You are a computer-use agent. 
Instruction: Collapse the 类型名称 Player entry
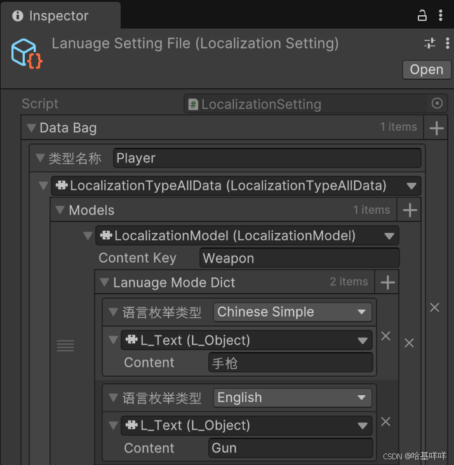[x=40, y=158]
